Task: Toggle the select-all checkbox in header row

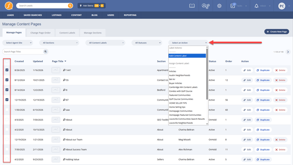Action: (7, 61)
